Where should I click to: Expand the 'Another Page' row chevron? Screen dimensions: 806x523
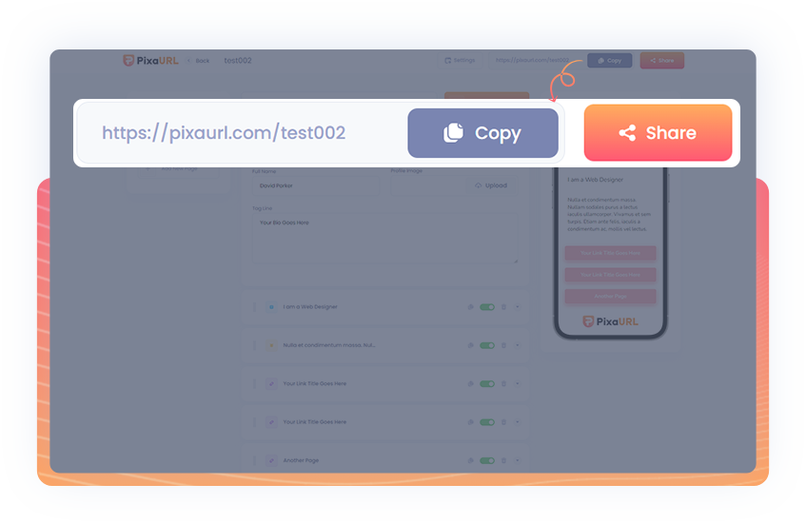518,460
